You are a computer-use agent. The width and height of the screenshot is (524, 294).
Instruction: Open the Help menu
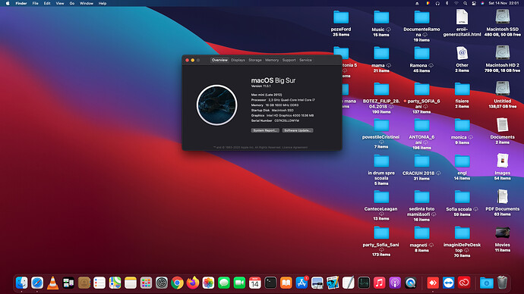coord(103,3)
